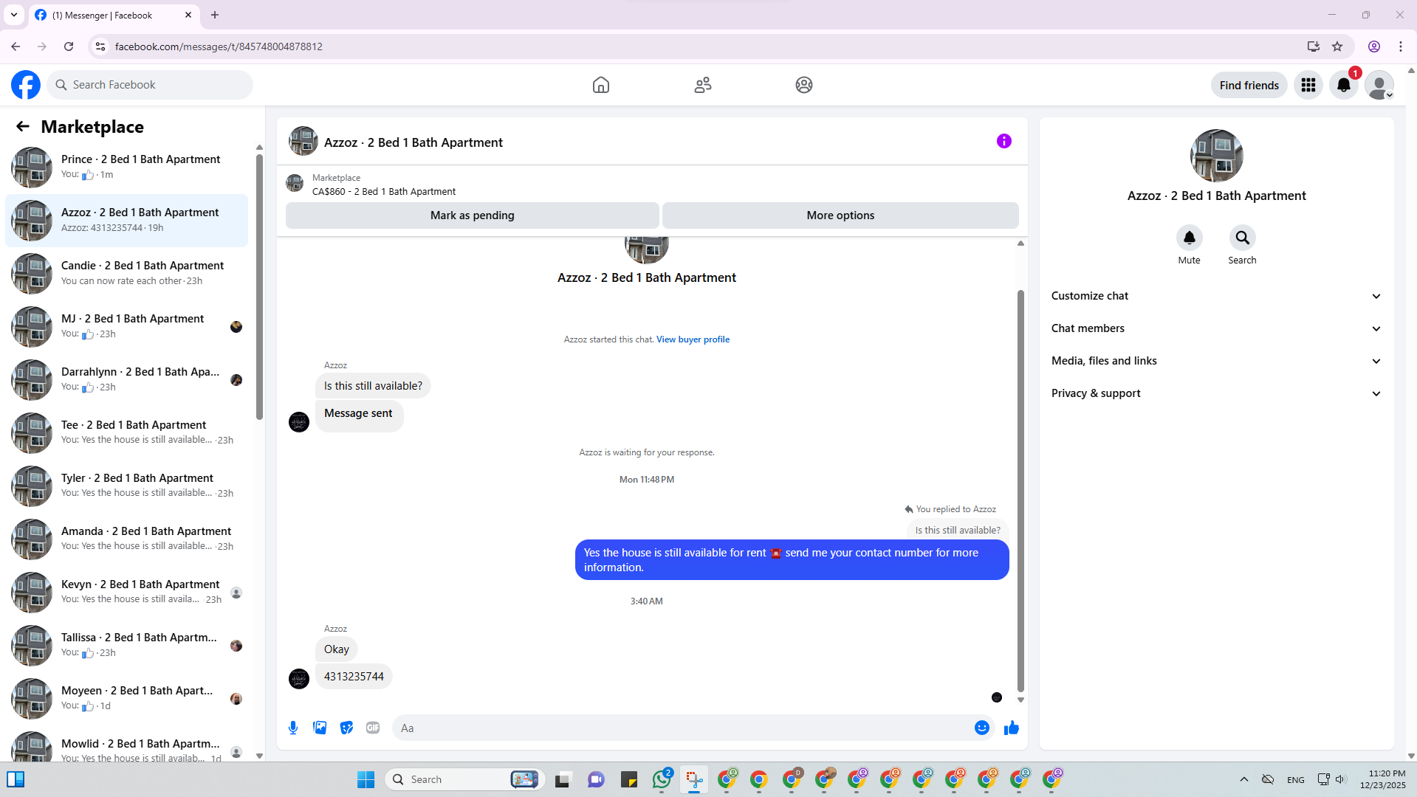Show hidden tray icons chevron
1417x797 pixels.
[1244, 779]
